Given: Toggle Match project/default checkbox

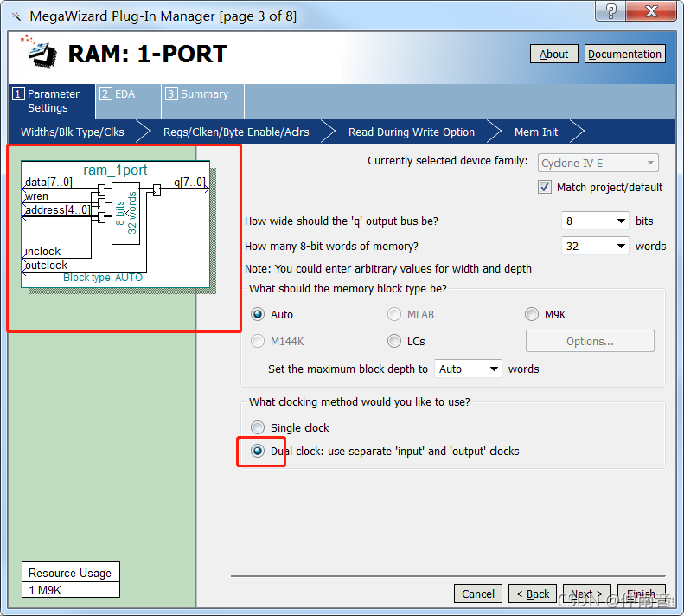Looking at the screenshot, I should pyautogui.click(x=545, y=187).
